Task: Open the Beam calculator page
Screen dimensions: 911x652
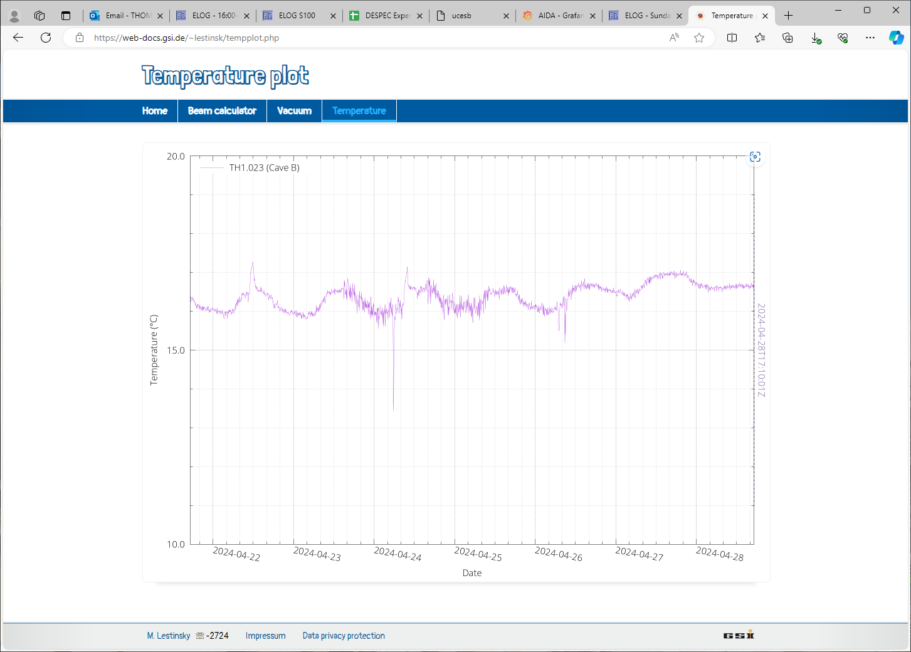Action: pyautogui.click(x=222, y=111)
